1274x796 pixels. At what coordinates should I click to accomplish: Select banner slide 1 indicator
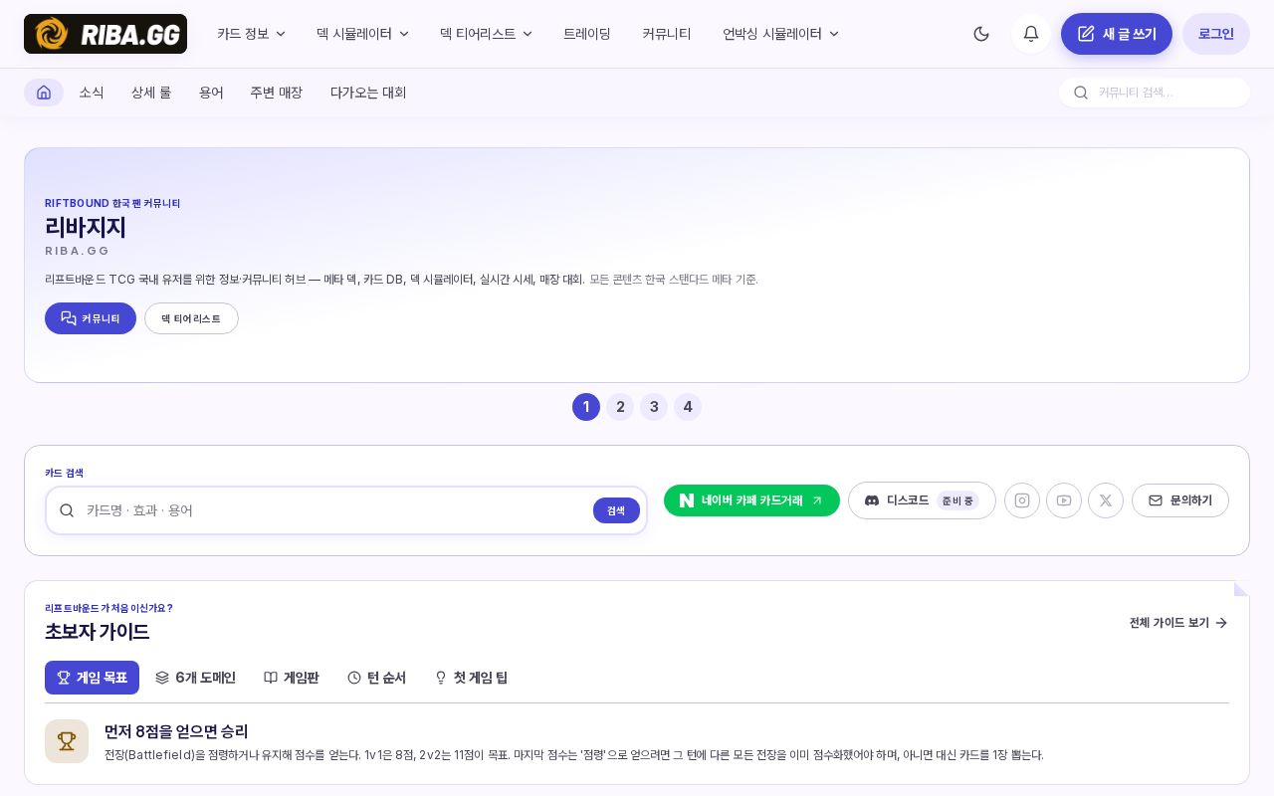pos(586,407)
